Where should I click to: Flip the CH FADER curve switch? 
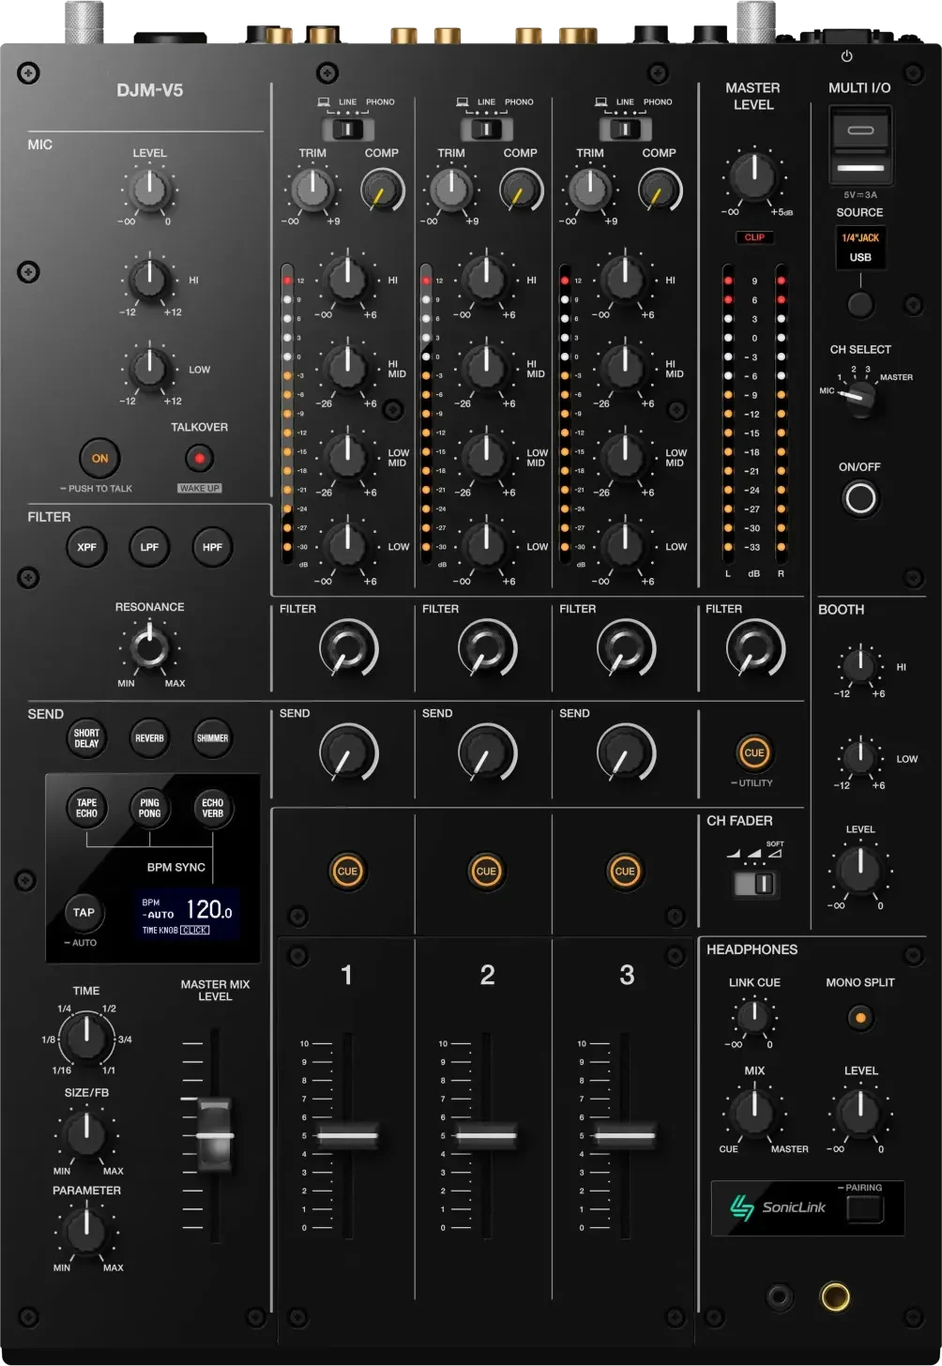[755, 884]
